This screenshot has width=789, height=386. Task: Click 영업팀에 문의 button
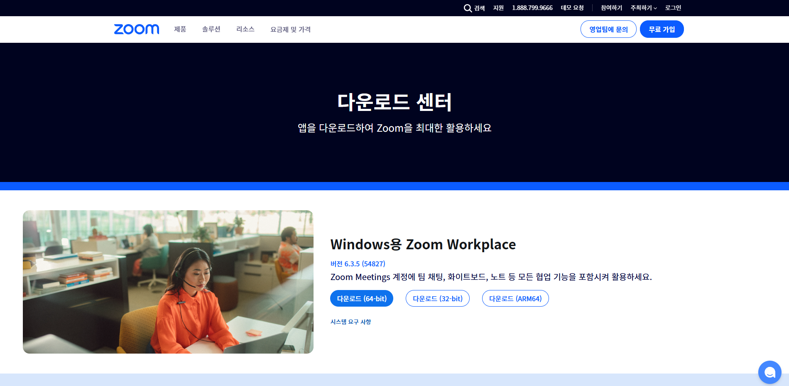coord(608,29)
